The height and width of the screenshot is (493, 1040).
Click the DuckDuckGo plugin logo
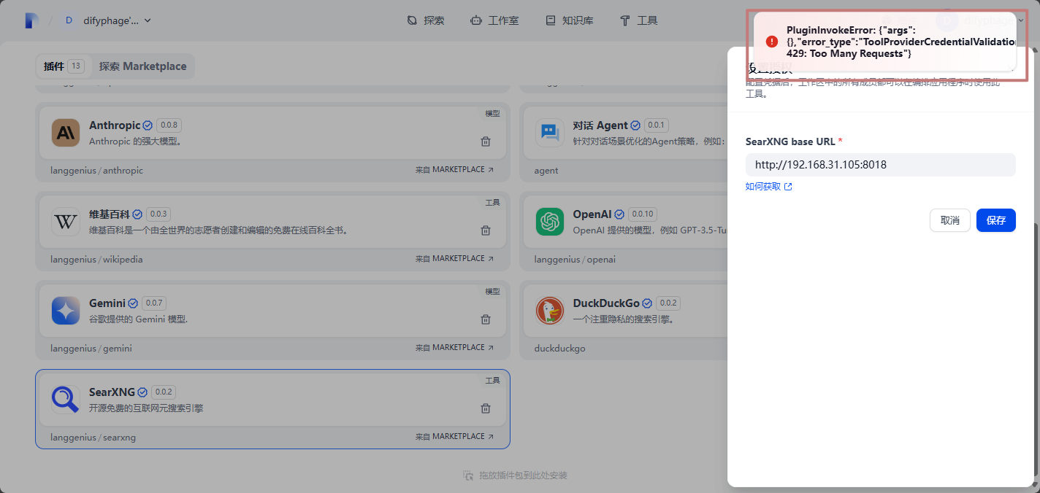pyautogui.click(x=549, y=311)
